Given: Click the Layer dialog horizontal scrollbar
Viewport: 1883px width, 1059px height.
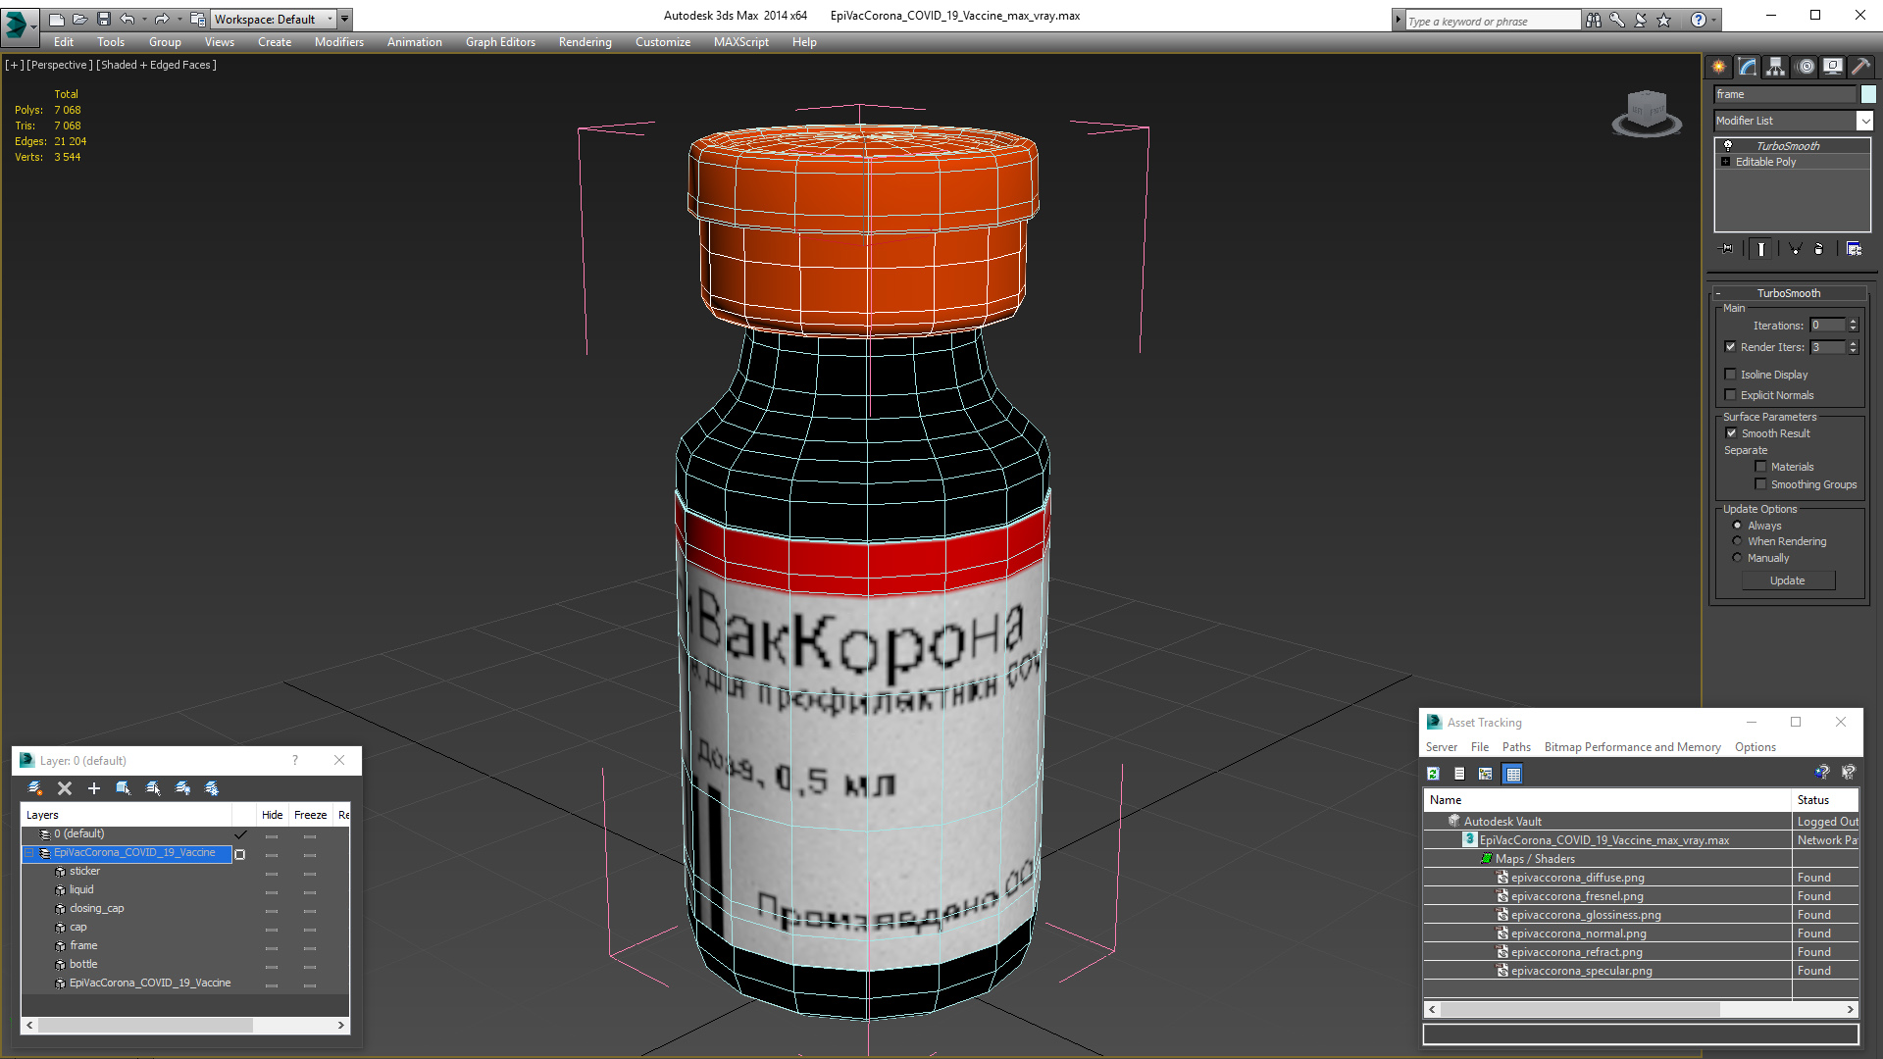Looking at the screenshot, I should click(185, 1025).
